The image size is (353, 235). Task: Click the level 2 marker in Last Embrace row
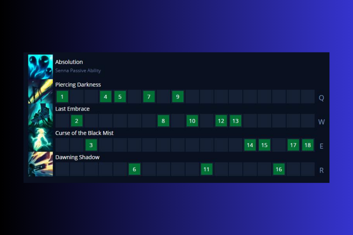pyautogui.click(x=76, y=120)
